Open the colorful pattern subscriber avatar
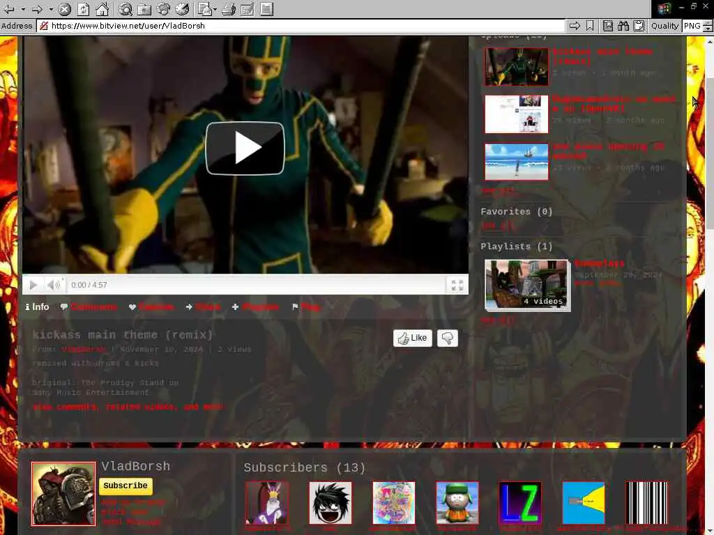The height and width of the screenshot is (535, 714). 394,503
